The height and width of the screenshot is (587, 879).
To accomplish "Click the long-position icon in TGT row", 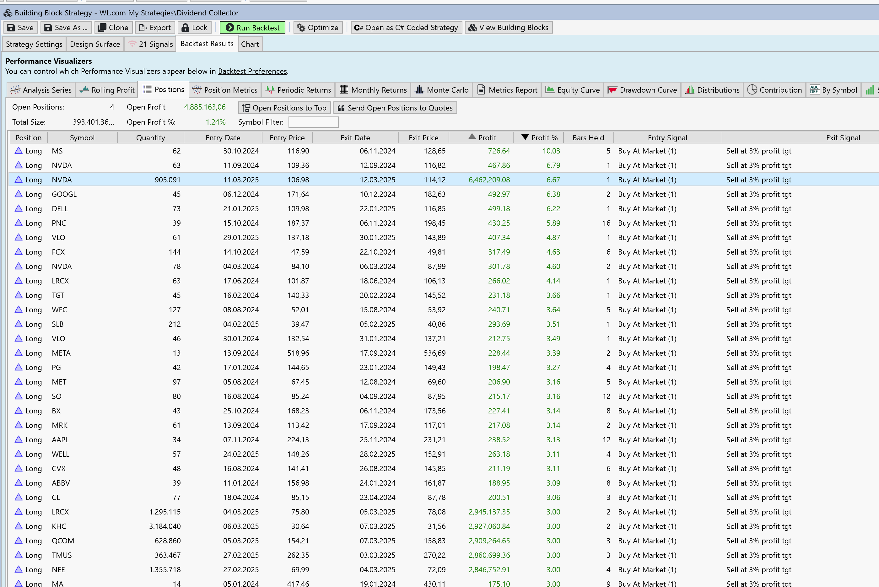I will point(18,295).
